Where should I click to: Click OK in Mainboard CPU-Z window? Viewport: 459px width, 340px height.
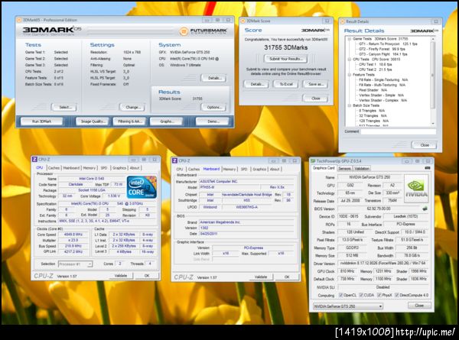tap(287, 277)
